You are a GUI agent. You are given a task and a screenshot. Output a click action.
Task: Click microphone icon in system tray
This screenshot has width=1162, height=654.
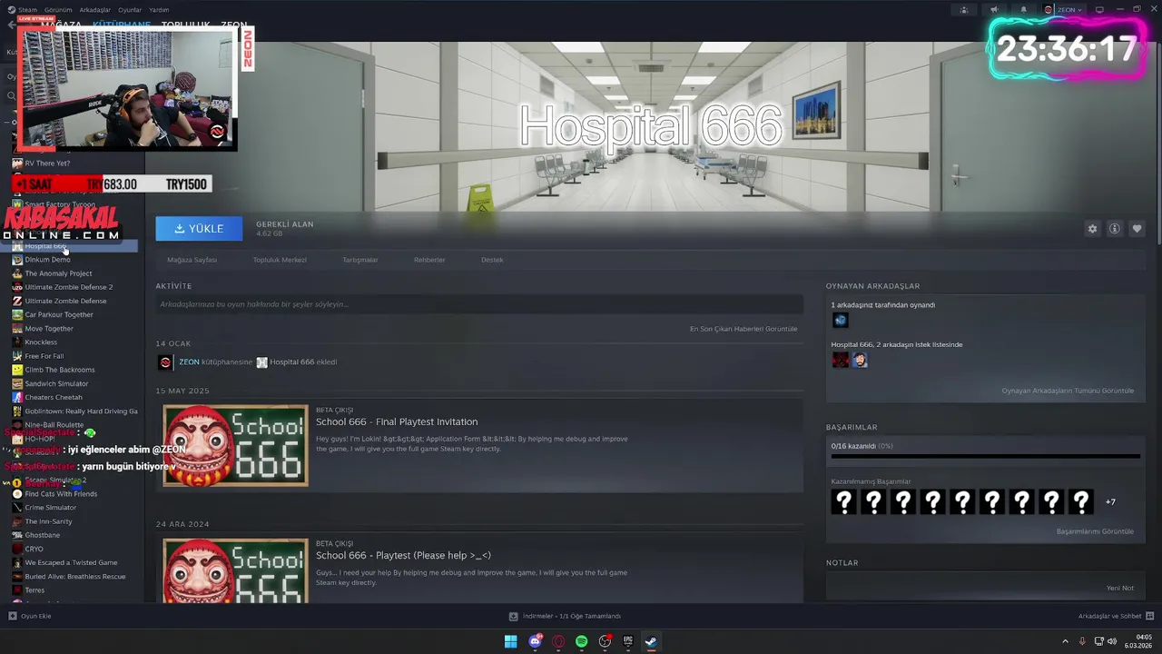tap(1083, 641)
